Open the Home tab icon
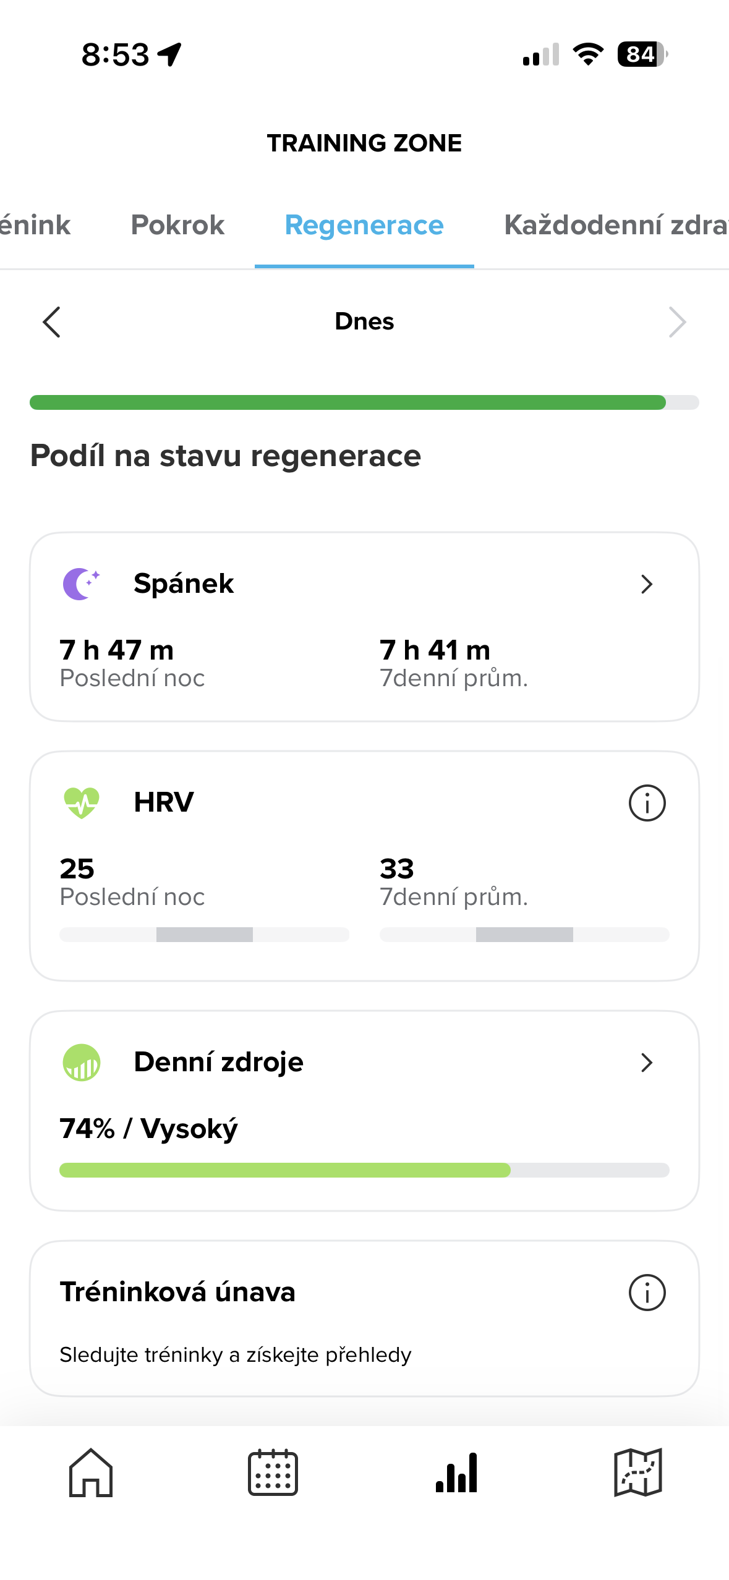Image resolution: width=729 pixels, height=1580 pixels. (x=91, y=1472)
